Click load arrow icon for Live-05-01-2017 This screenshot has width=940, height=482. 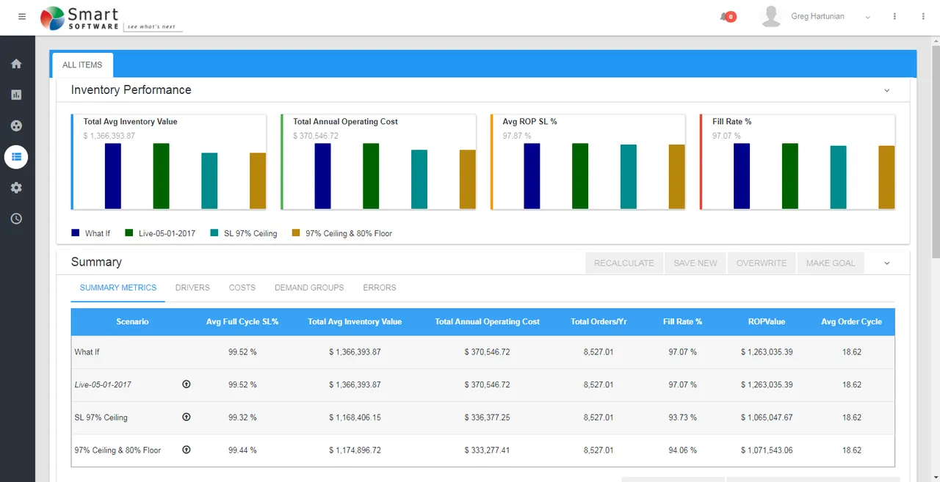187,384
